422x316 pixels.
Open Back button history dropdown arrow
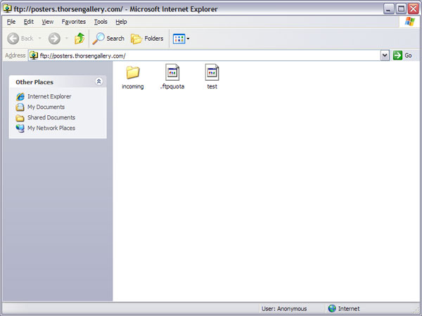click(39, 39)
